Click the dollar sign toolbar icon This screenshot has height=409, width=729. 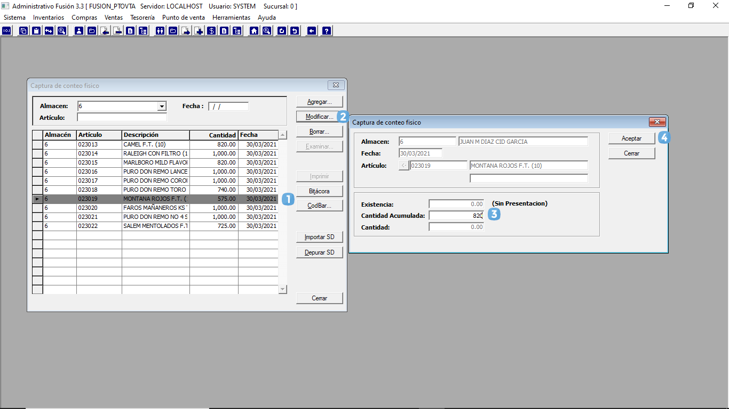[211, 31]
